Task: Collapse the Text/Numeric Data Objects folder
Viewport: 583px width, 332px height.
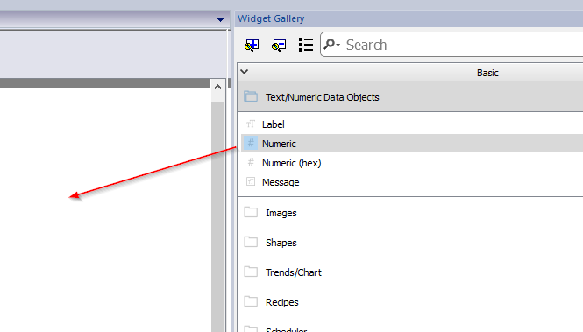Action: 410,97
